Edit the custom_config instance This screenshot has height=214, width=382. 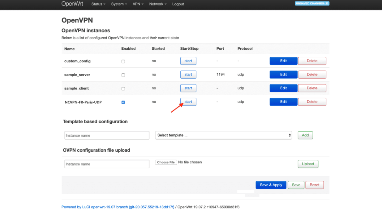(x=284, y=61)
